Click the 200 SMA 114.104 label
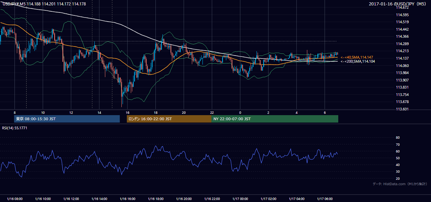The width and height of the screenshot is (431, 202). [x=357, y=61]
